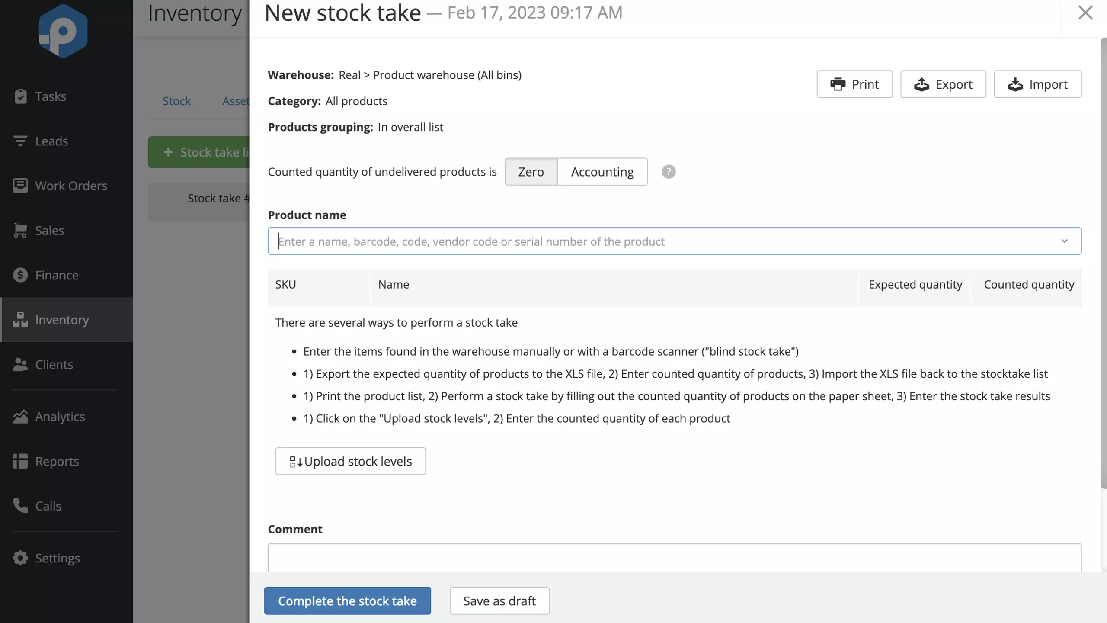Click the Product name search field

tap(675, 241)
